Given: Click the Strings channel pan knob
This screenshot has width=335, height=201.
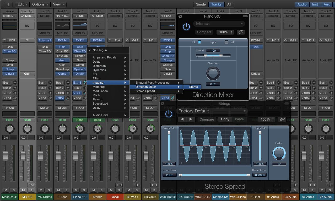Looking at the screenshot, I should (98, 129).
